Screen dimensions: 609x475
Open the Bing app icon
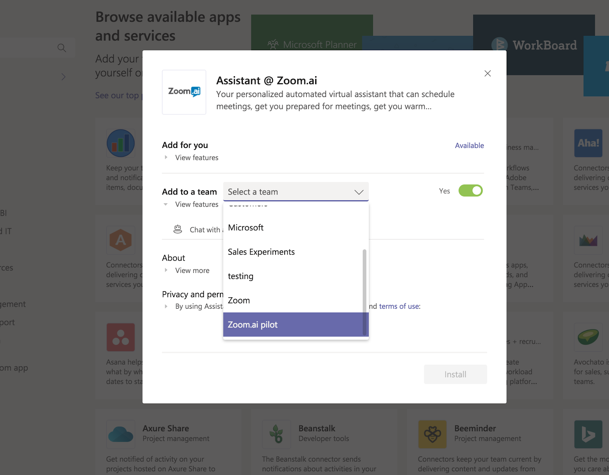(x=588, y=434)
